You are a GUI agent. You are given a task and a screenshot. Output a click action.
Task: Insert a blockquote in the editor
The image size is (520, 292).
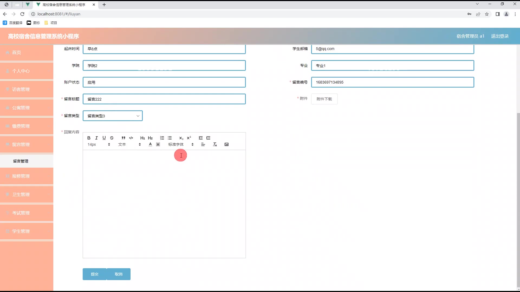point(123,138)
